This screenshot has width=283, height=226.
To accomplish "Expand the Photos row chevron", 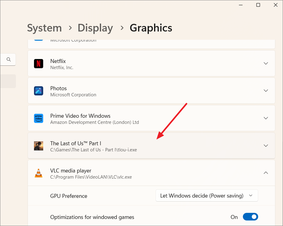I will [266, 91].
